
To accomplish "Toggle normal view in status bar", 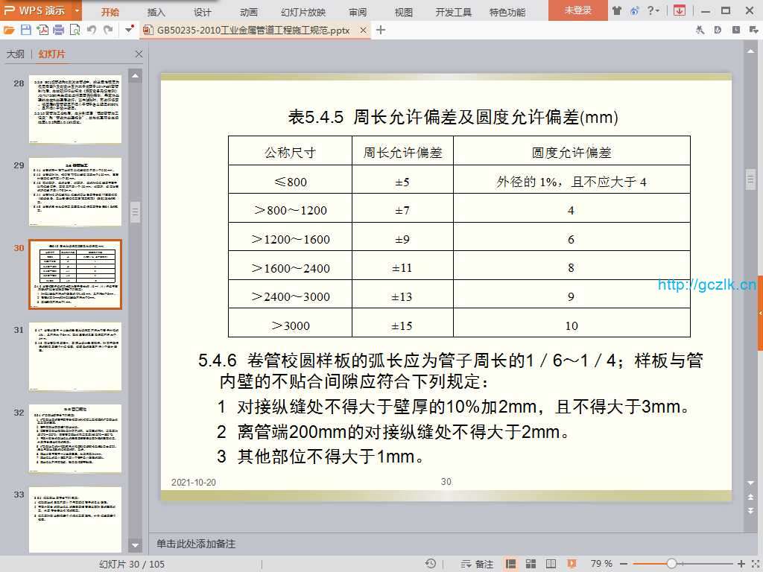I will 511,564.
